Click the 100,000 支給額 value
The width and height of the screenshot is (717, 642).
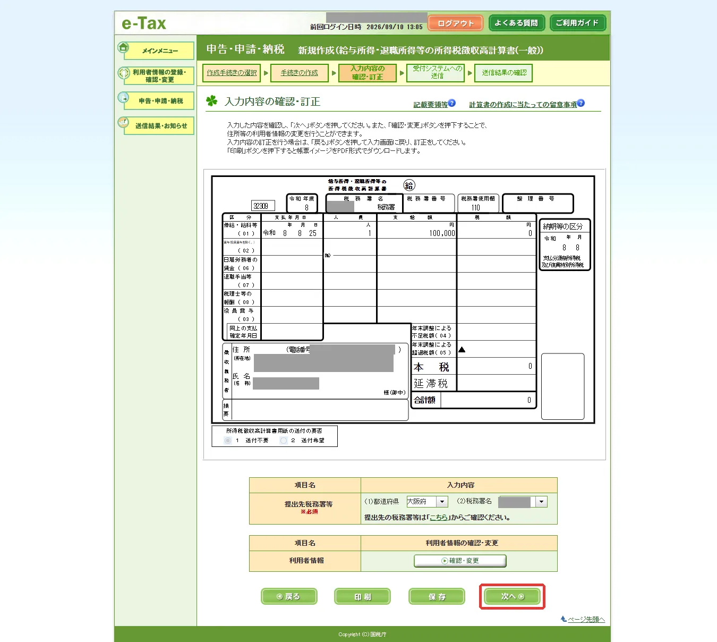pyautogui.click(x=442, y=233)
